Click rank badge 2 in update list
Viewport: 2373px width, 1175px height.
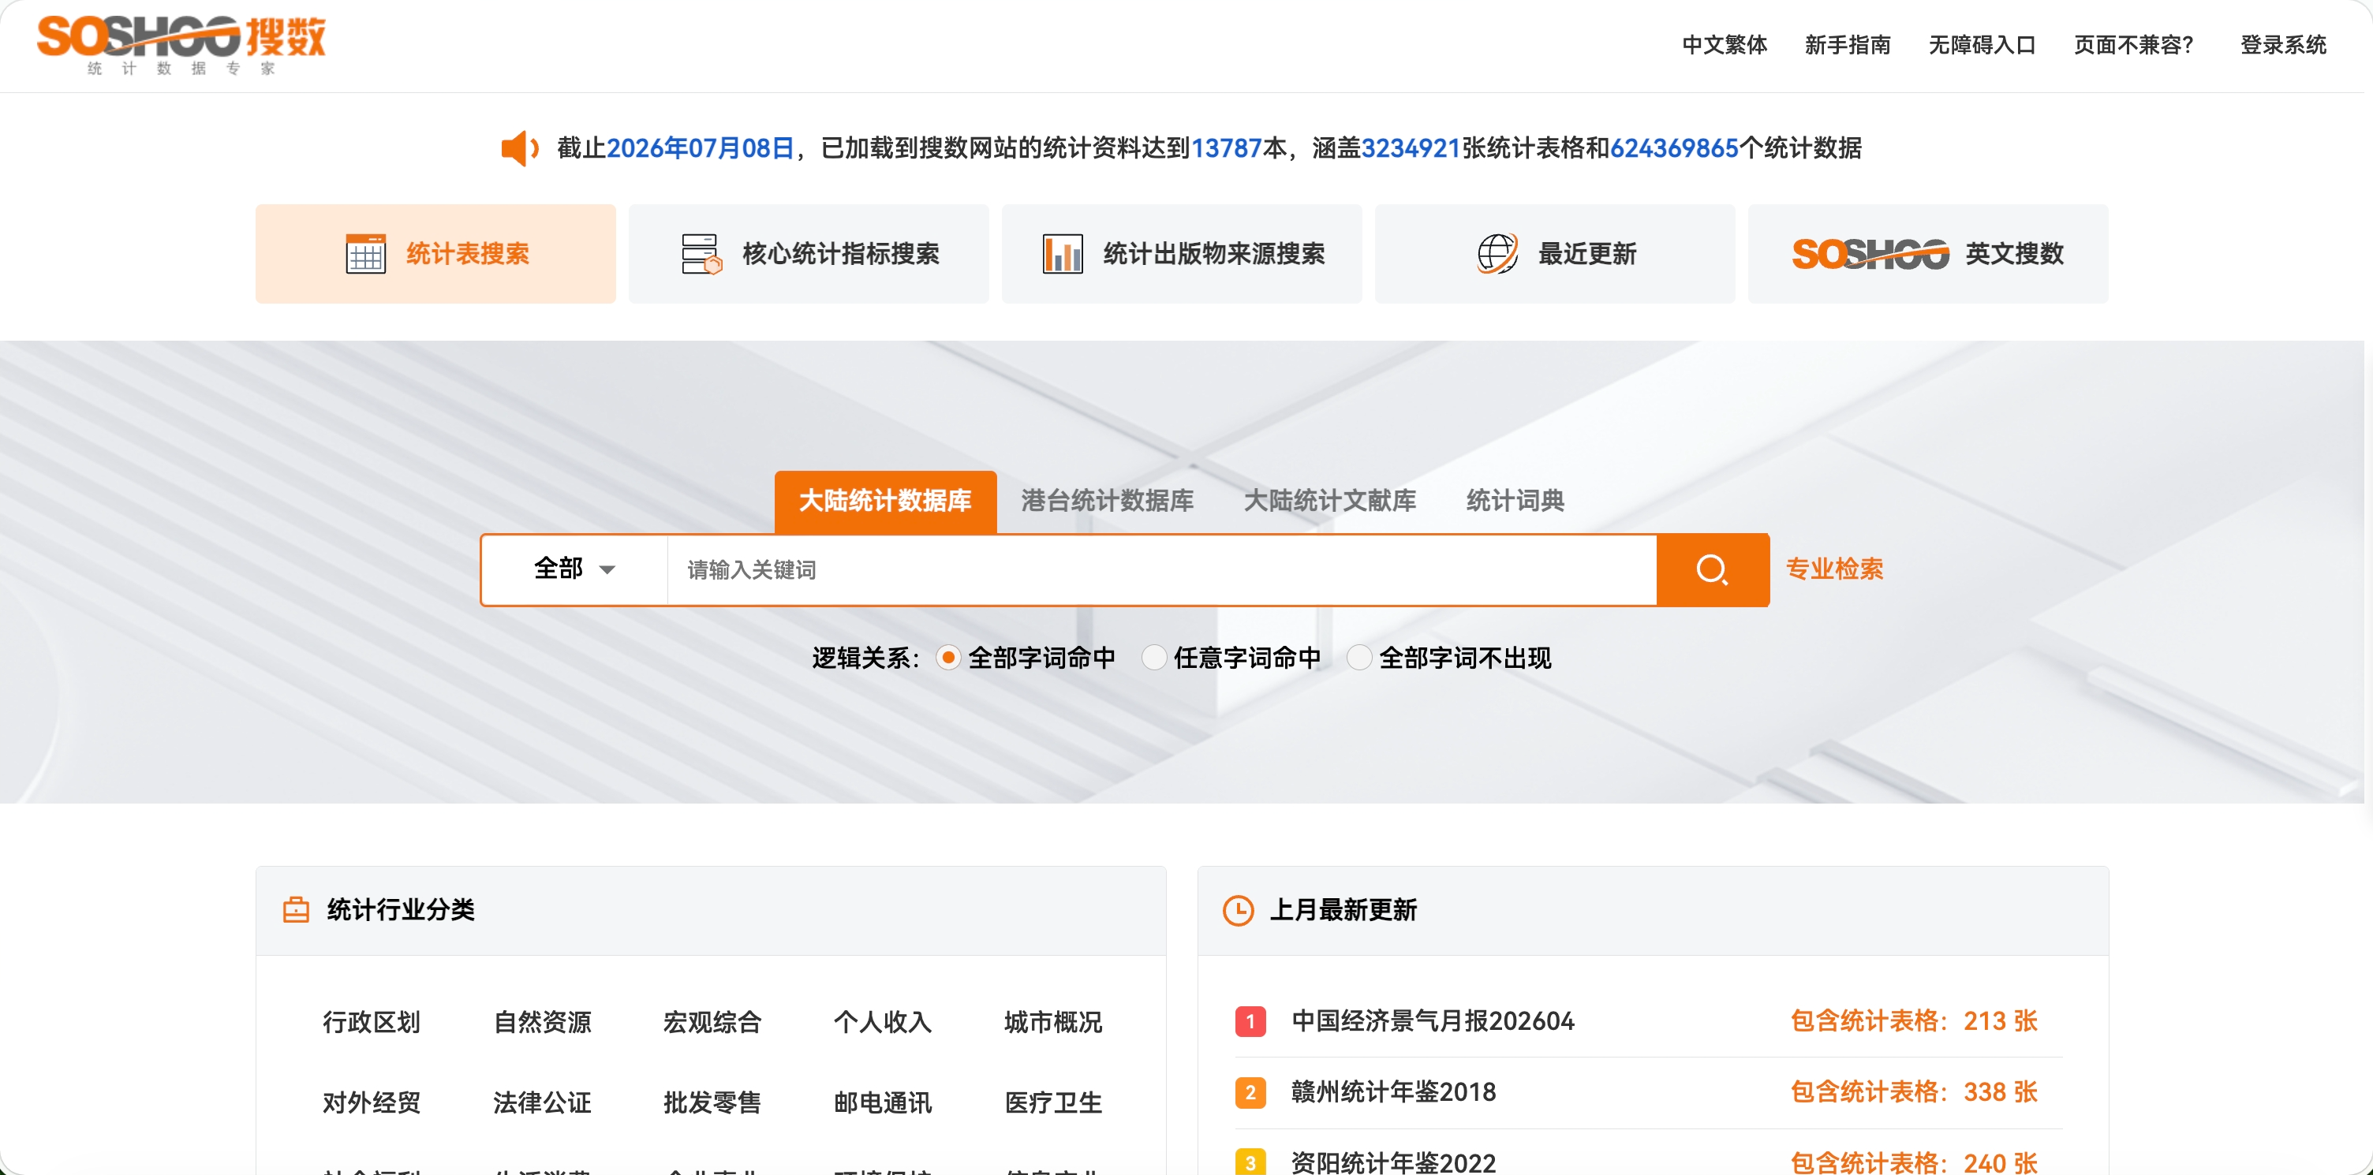click(1250, 1092)
